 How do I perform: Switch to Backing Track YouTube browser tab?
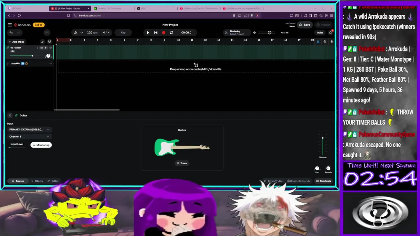click(x=199, y=9)
